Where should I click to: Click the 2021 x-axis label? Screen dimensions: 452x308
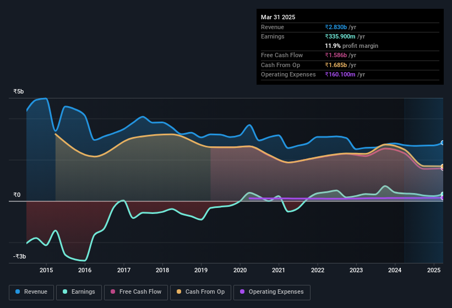pyautogui.click(x=279, y=270)
